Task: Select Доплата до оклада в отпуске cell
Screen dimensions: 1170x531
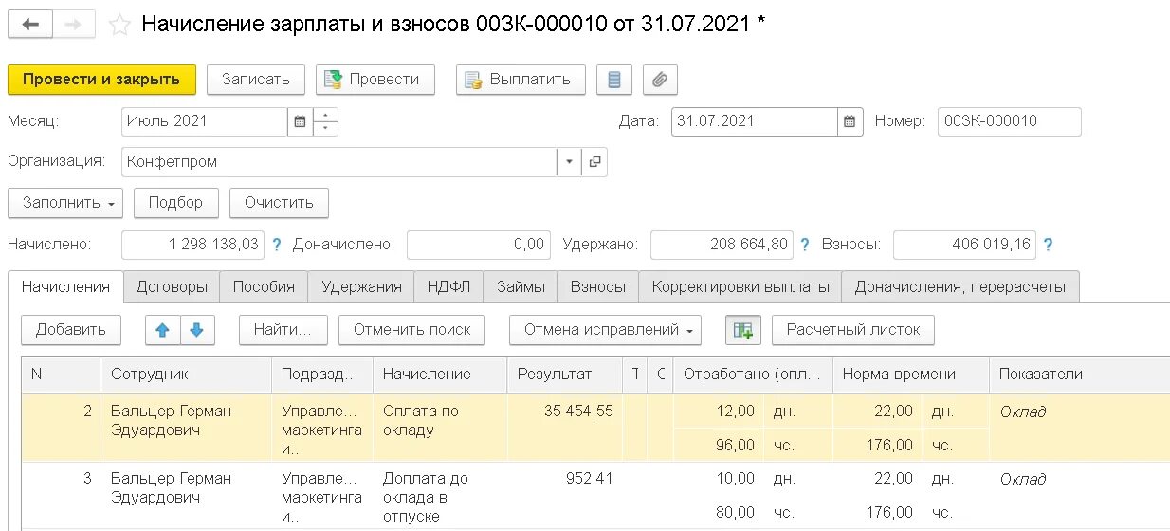Action: pos(440,497)
